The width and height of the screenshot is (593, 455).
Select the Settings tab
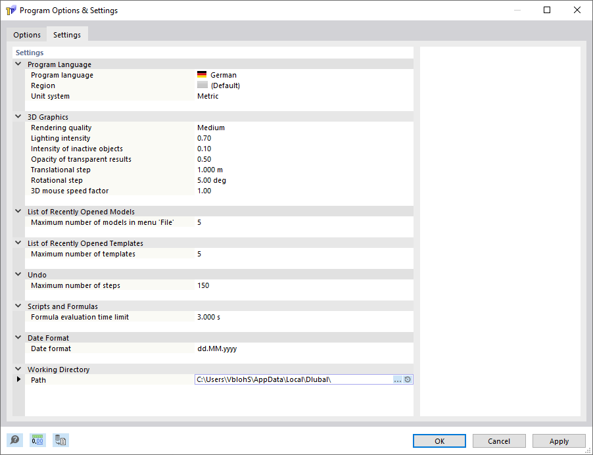click(66, 34)
